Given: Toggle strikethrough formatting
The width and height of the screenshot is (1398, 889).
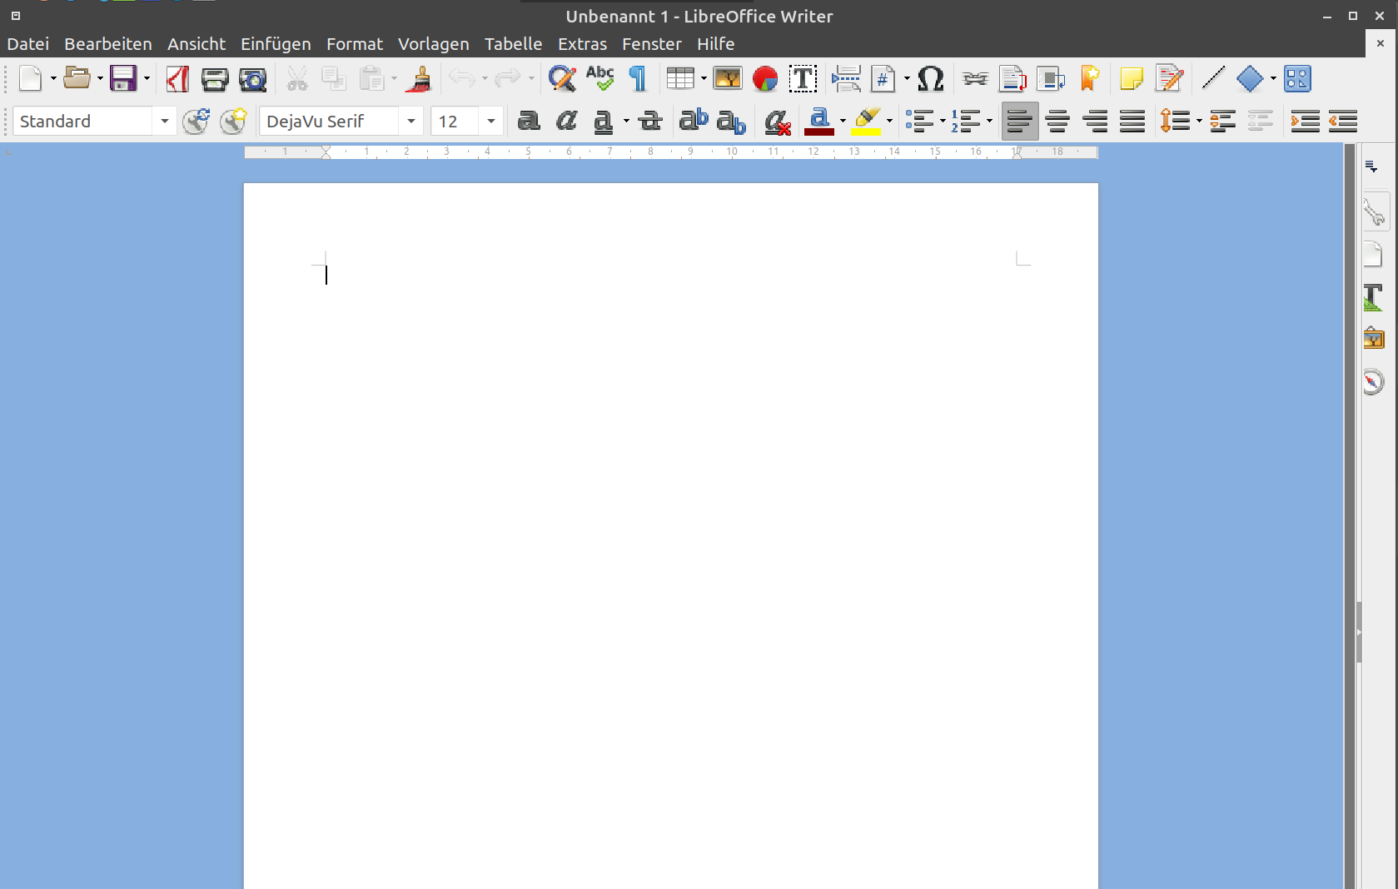Looking at the screenshot, I should (x=649, y=122).
